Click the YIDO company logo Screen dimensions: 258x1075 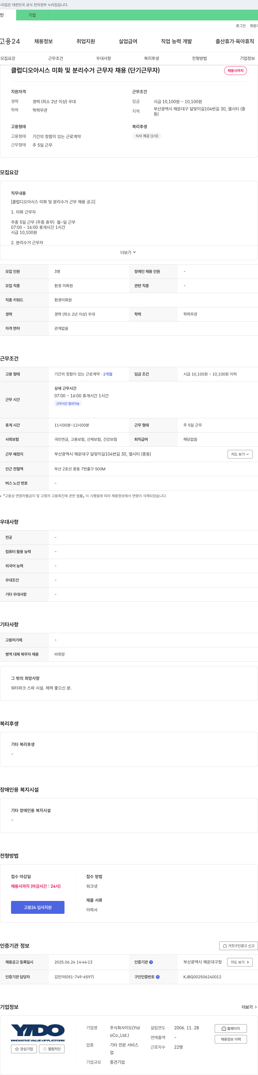point(38,1033)
